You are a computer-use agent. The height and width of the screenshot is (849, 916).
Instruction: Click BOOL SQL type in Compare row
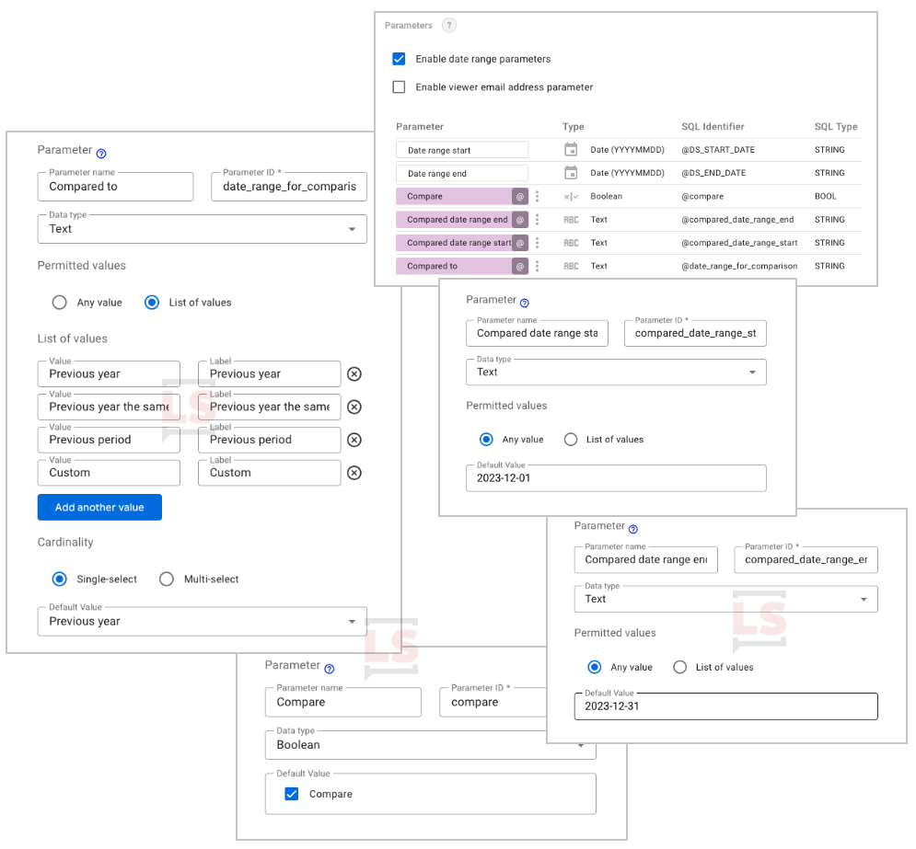(826, 197)
